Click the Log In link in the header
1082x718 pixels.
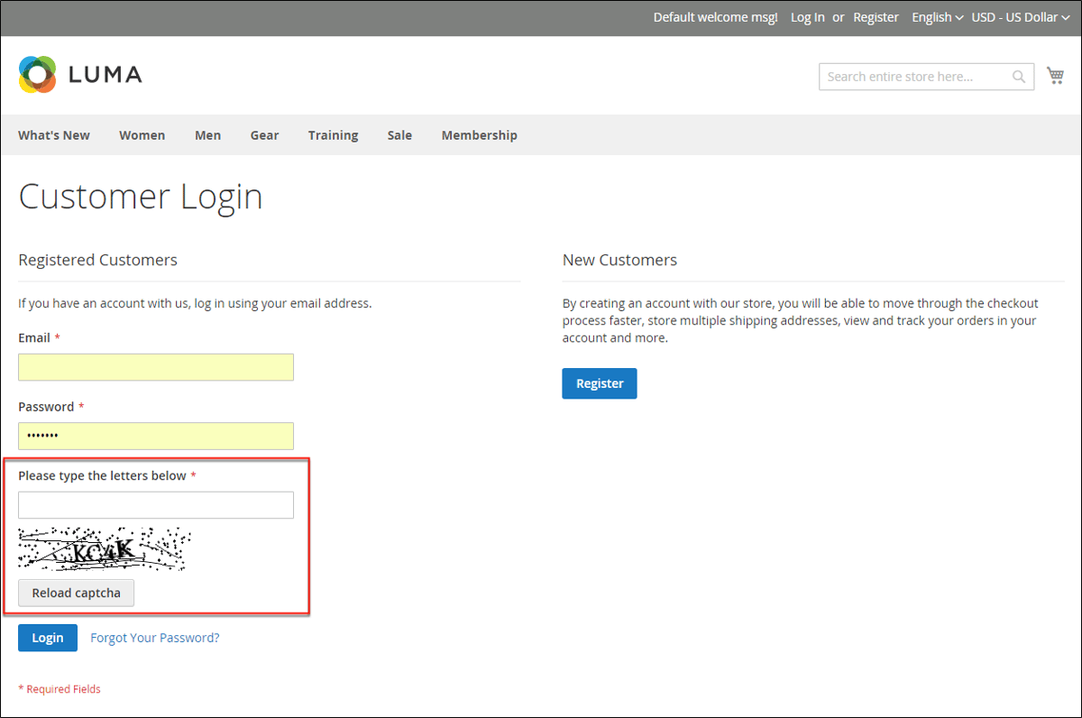point(807,16)
